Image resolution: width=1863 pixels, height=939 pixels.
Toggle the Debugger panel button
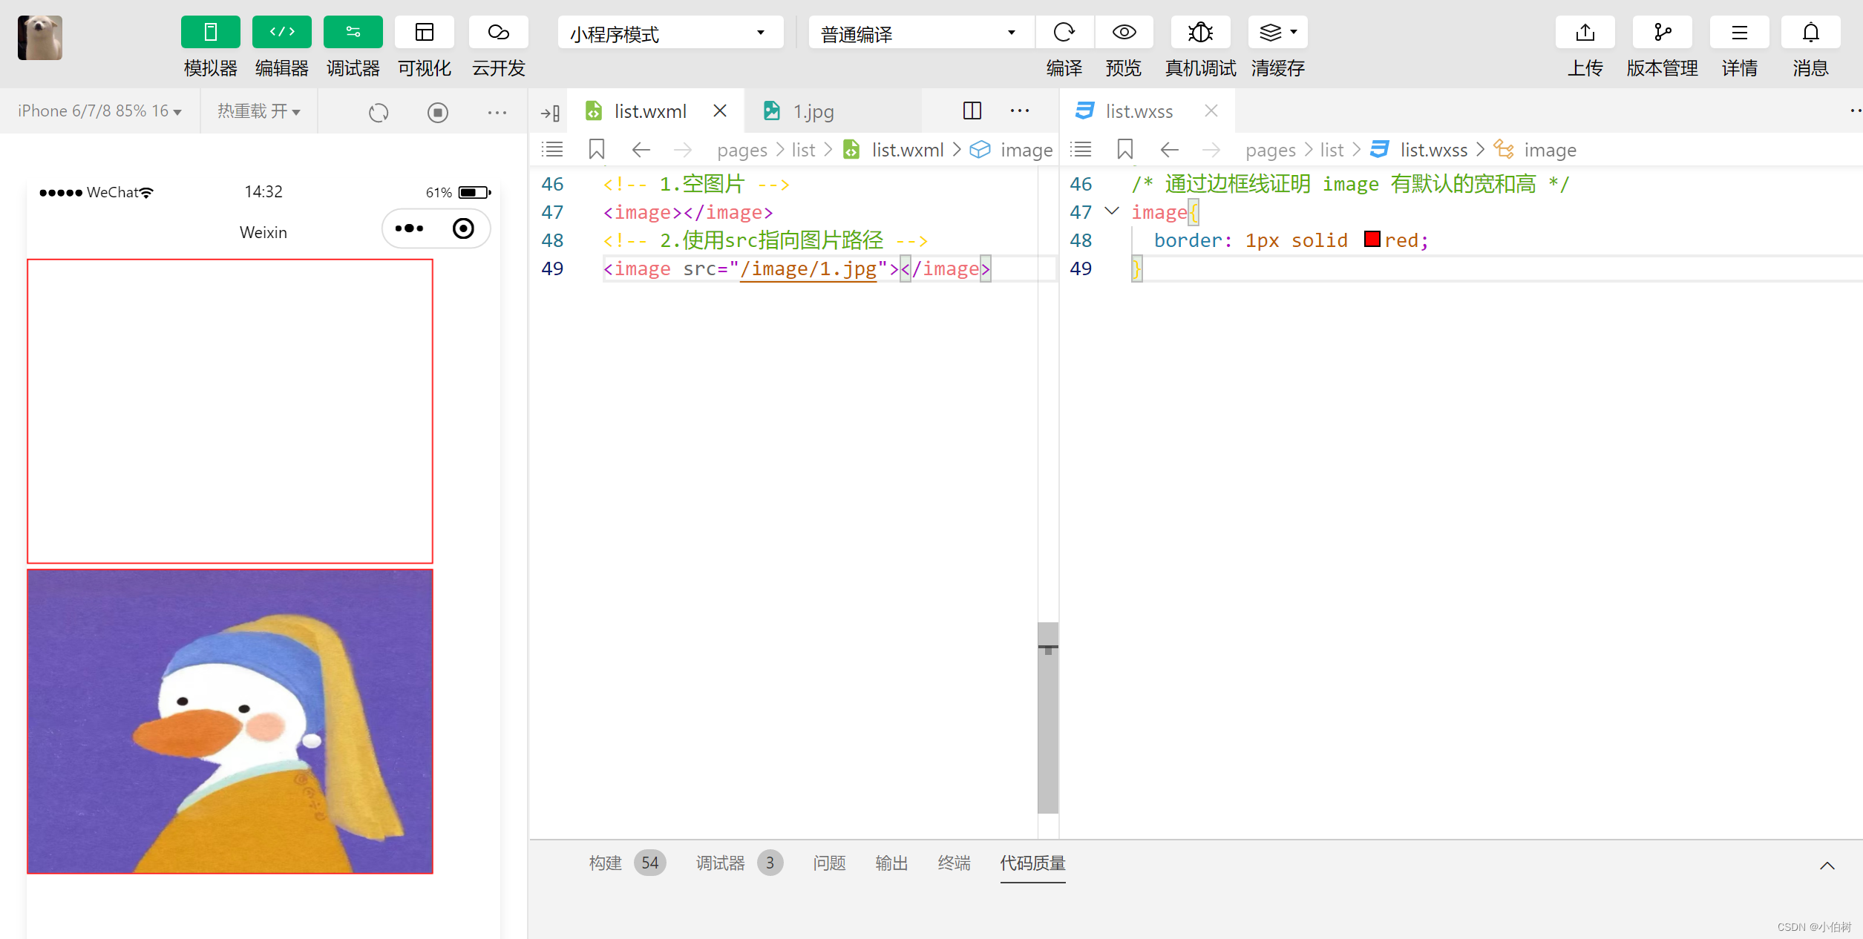[x=353, y=33]
